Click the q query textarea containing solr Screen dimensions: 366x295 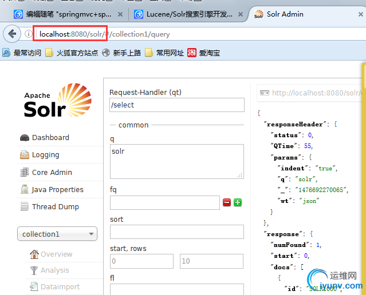[x=177, y=161]
